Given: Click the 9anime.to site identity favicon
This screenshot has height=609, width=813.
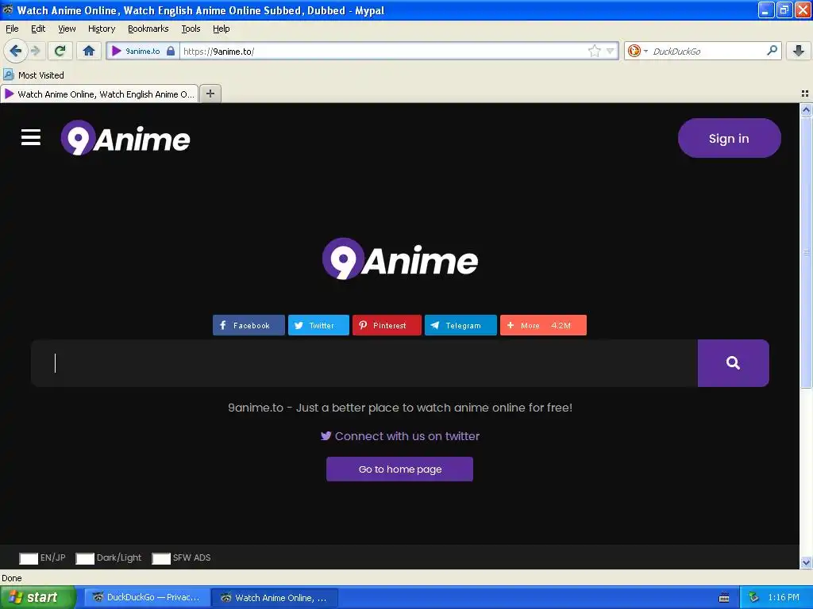Looking at the screenshot, I should pyautogui.click(x=117, y=51).
